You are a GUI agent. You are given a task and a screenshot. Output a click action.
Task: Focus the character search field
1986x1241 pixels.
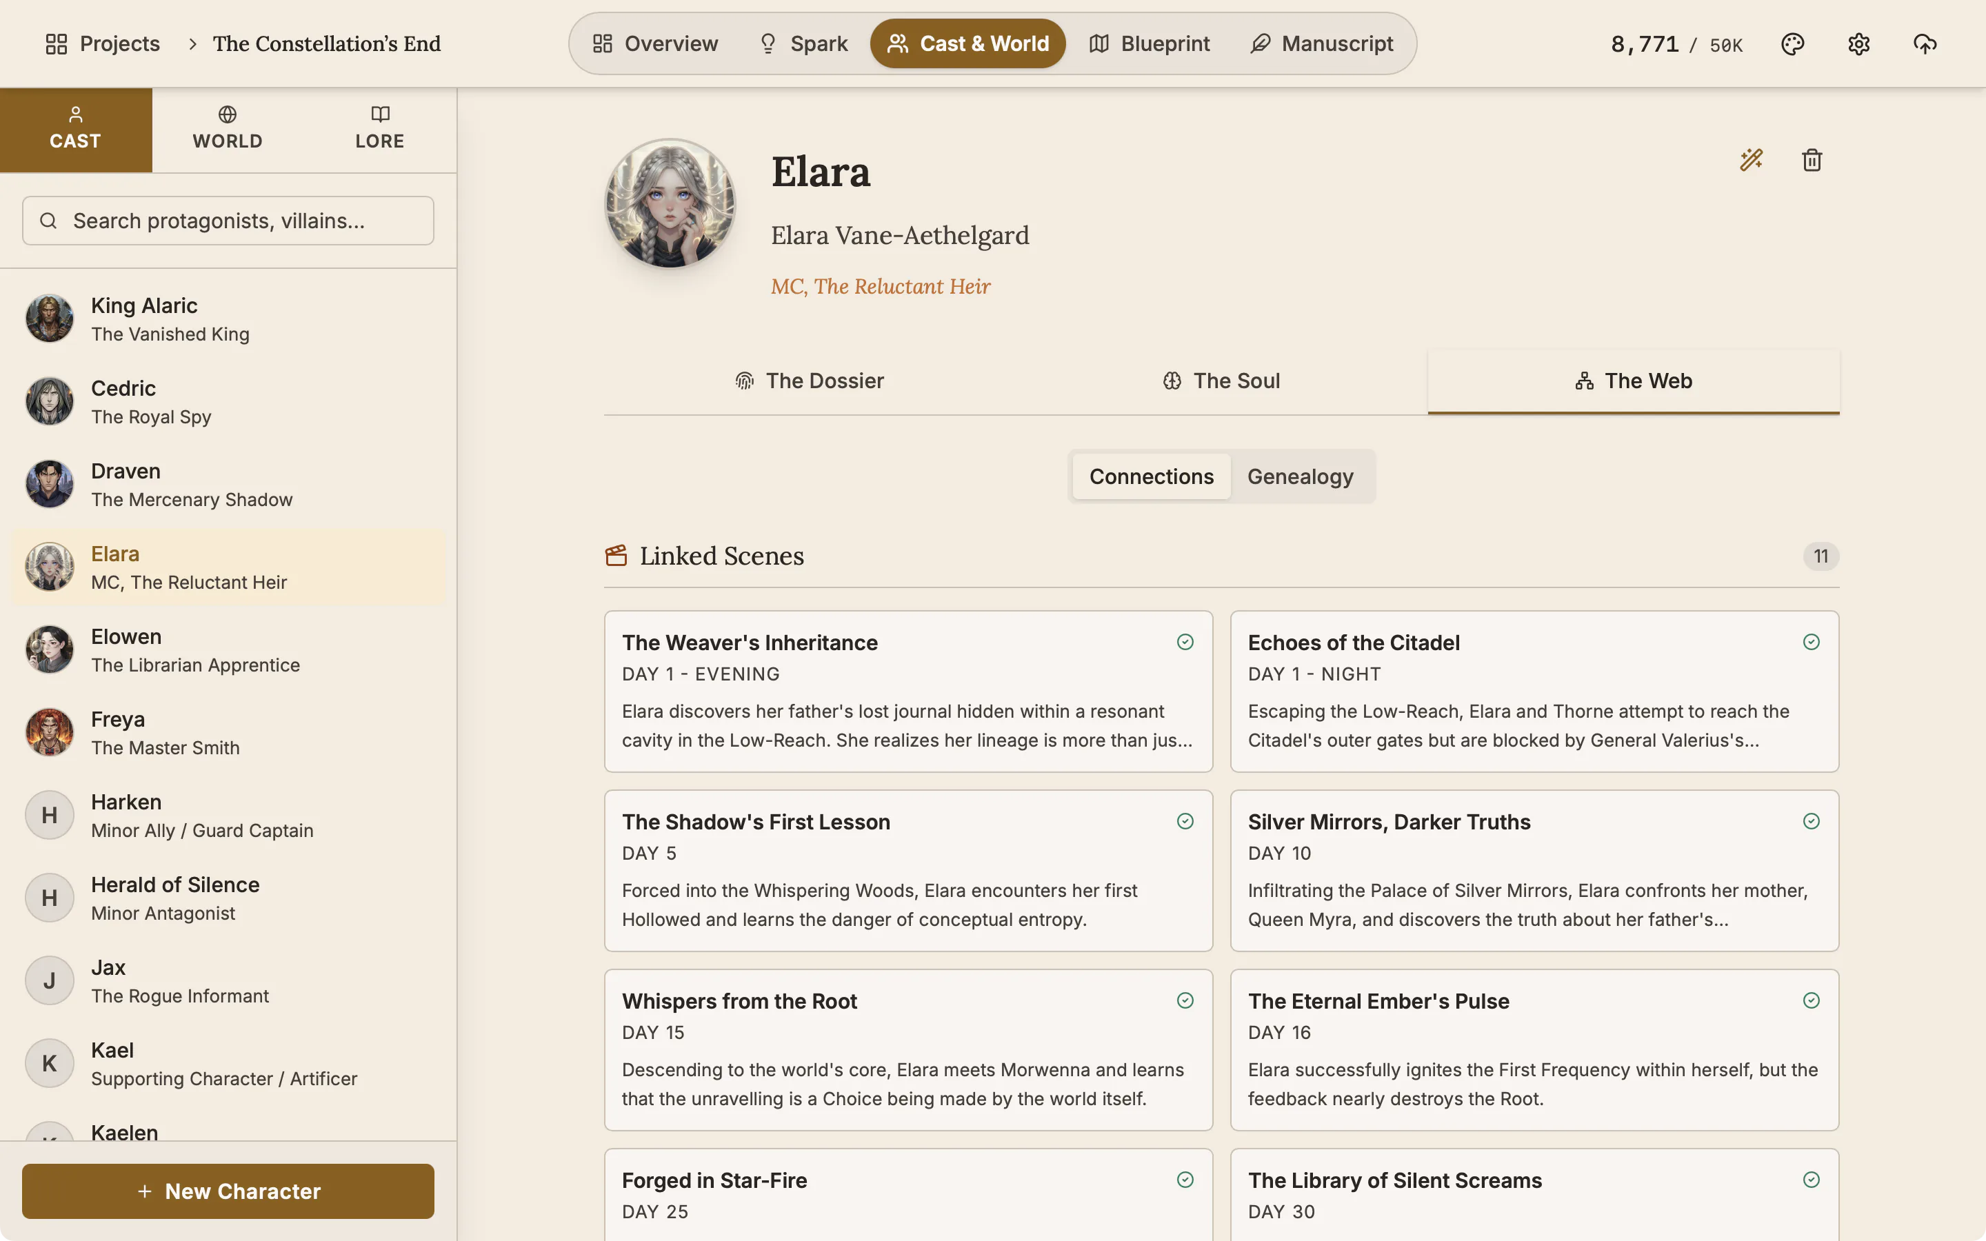(228, 221)
